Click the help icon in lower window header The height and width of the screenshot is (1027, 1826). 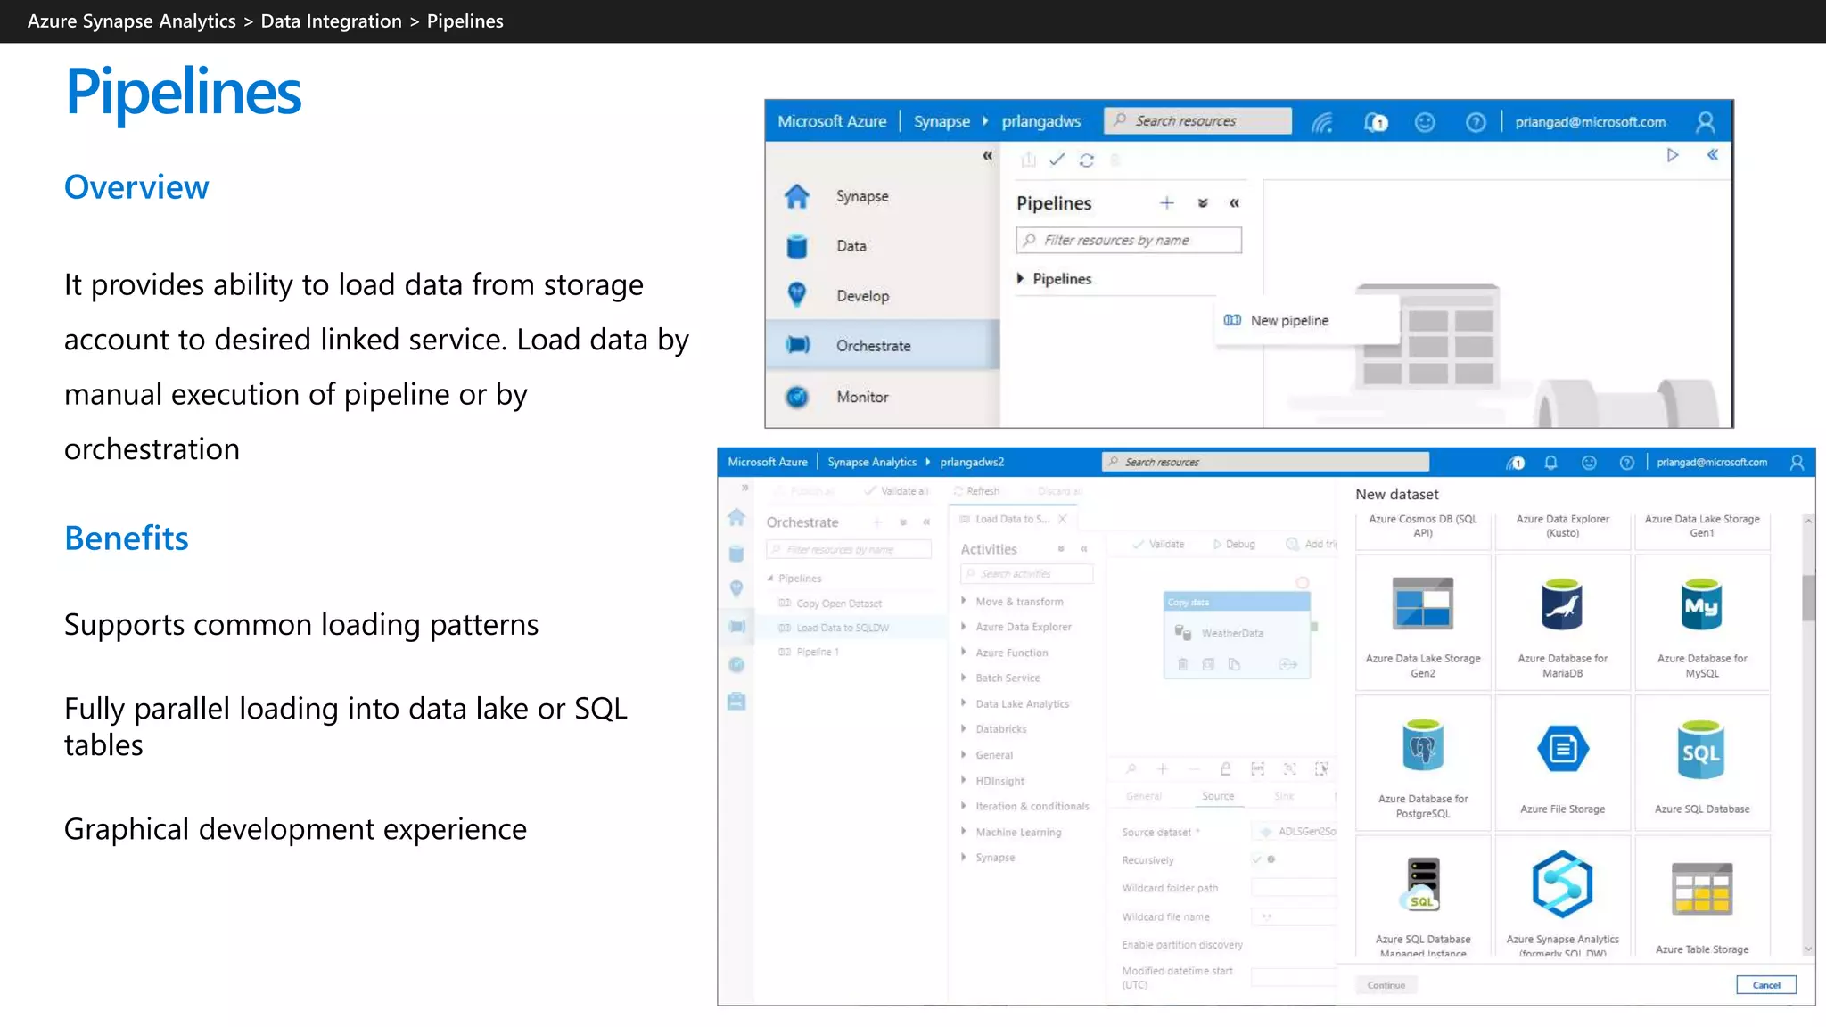(1626, 463)
